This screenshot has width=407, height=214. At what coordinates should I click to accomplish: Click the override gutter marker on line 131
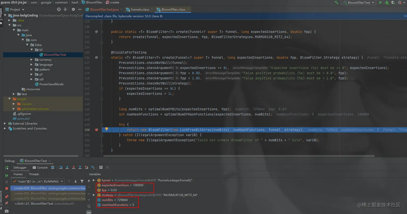point(97,32)
